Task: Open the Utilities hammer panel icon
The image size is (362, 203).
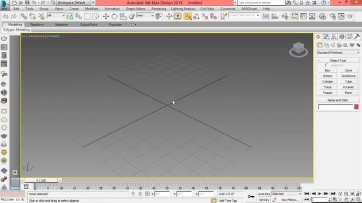Action: coord(357,37)
